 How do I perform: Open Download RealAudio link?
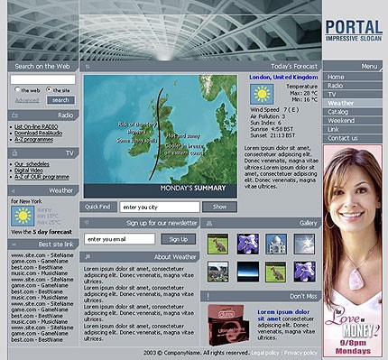39,133
